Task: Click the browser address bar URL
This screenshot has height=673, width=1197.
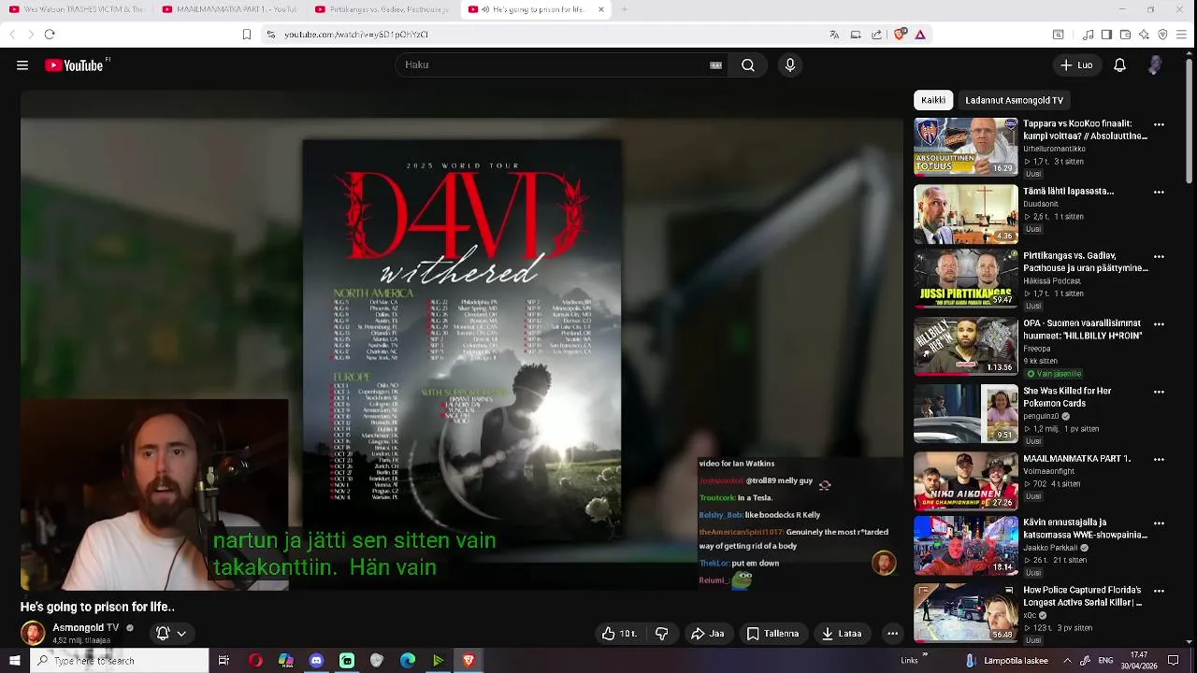Action: coord(356,35)
